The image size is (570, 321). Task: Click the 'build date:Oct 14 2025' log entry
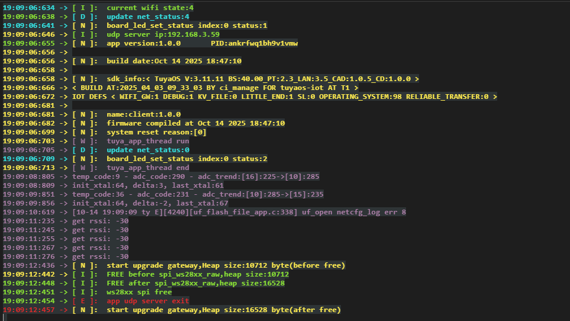pyautogui.click(x=173, y=61)
